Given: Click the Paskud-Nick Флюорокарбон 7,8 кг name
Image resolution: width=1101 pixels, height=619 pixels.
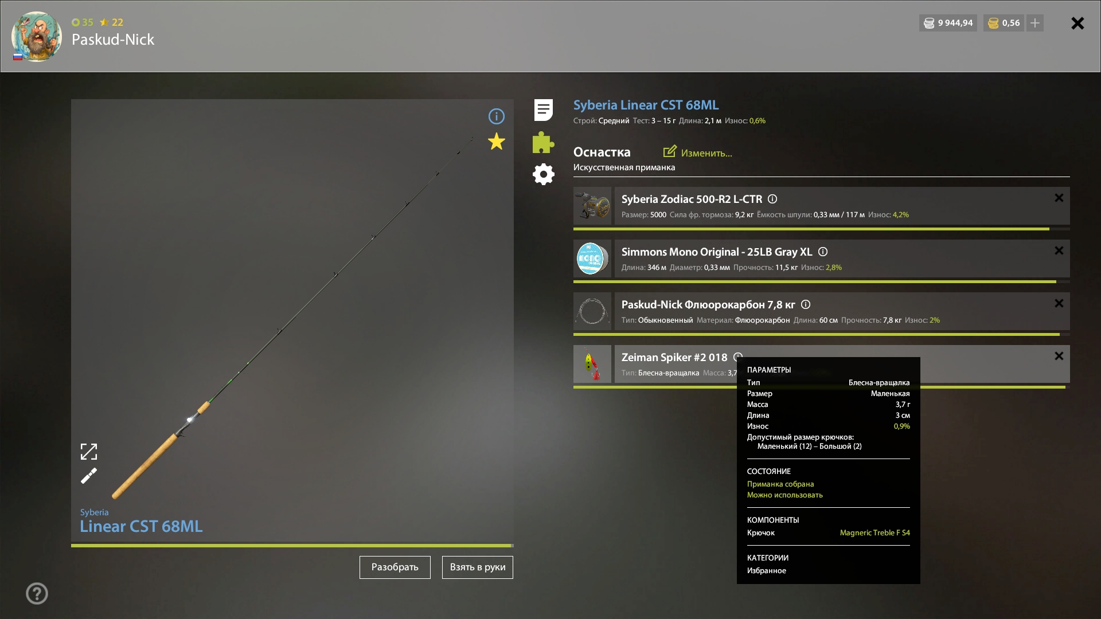Looking at the screenshot, I should pyautogui.click(x=708, y=304).
